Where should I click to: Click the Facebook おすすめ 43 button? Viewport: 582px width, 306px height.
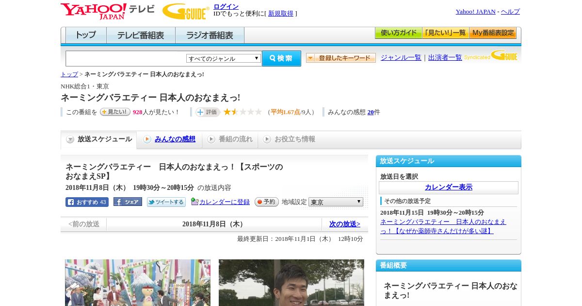(87, 202)
